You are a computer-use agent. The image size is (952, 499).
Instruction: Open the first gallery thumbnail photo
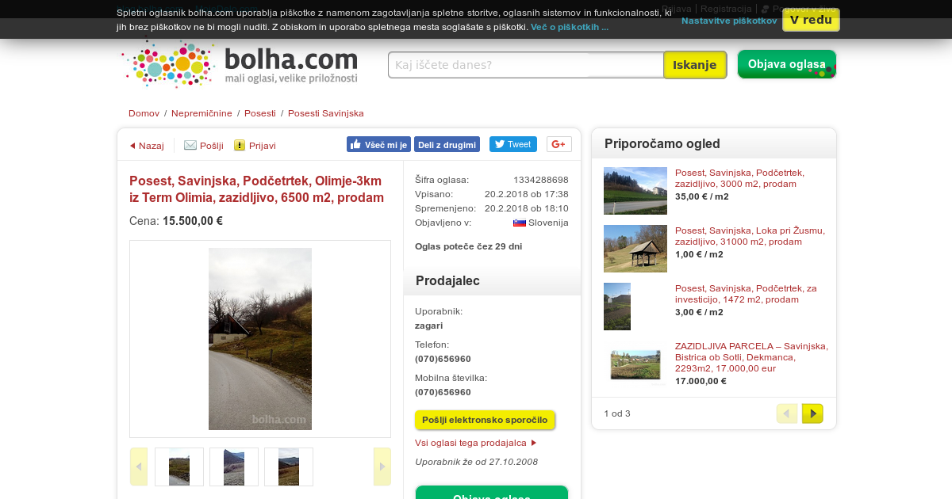(179, 467)
